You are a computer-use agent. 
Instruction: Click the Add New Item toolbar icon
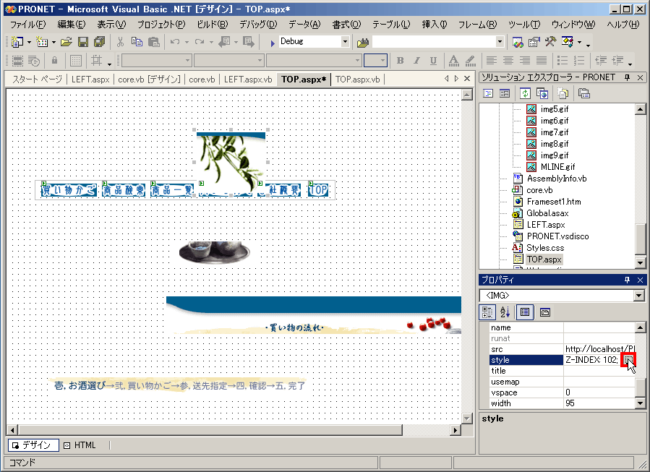42,41
